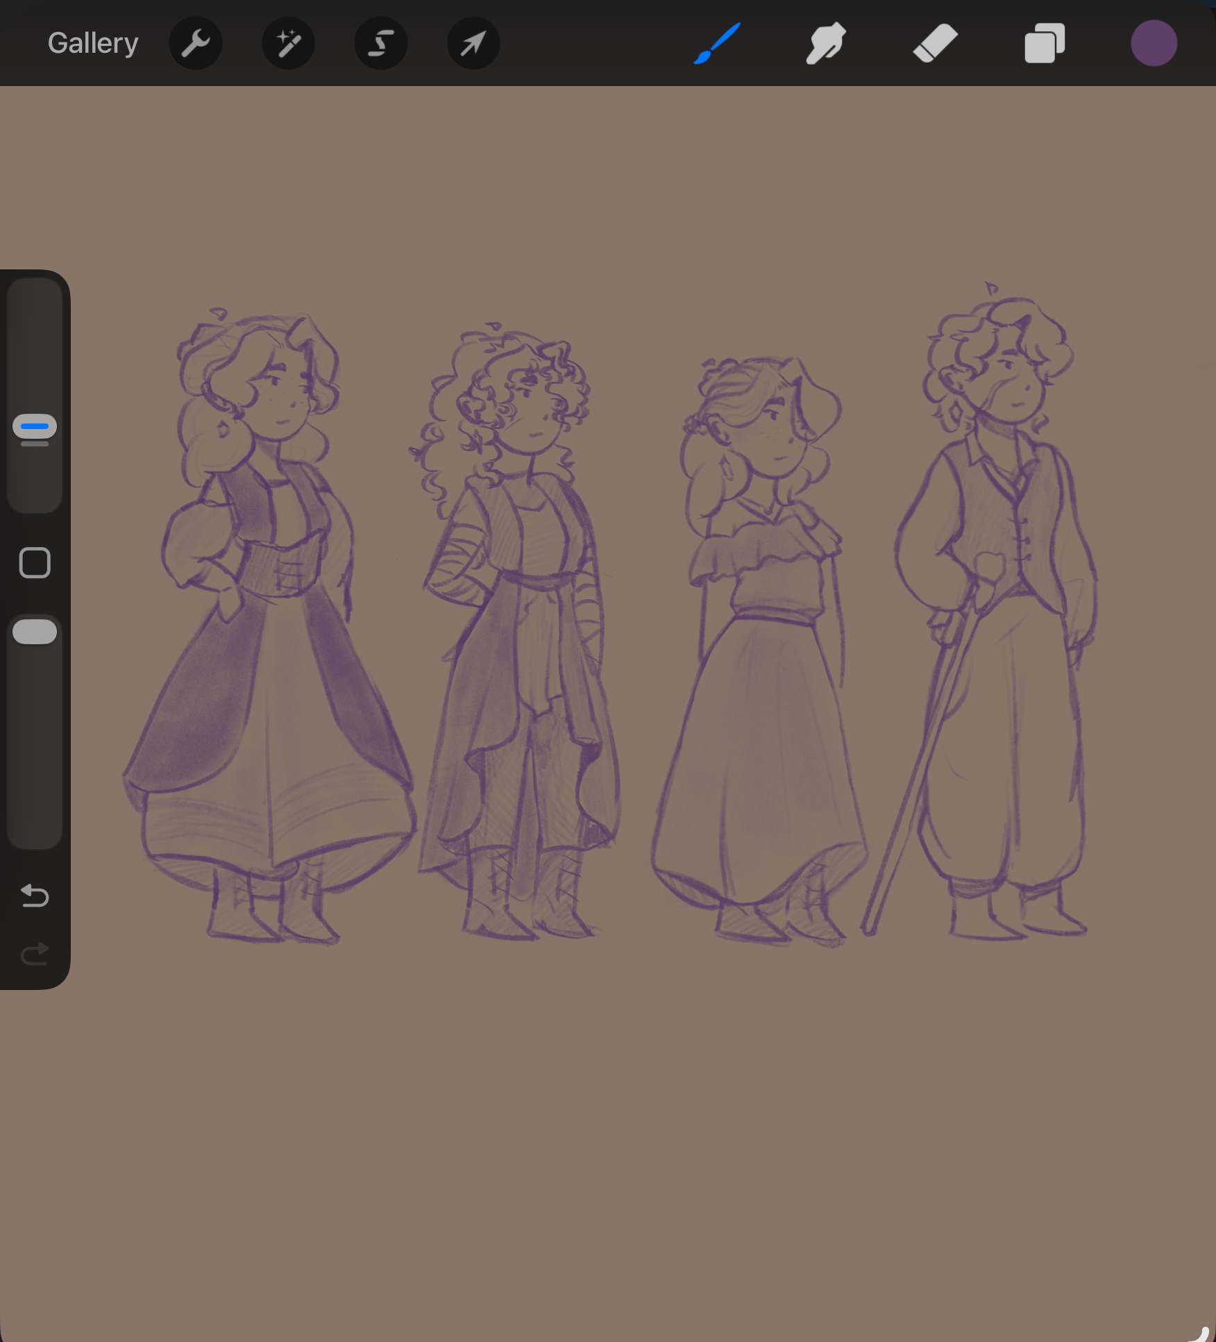The image size is (1216, 1342).
Task: Redo with the greyed redo arrow
Action: 35,954
